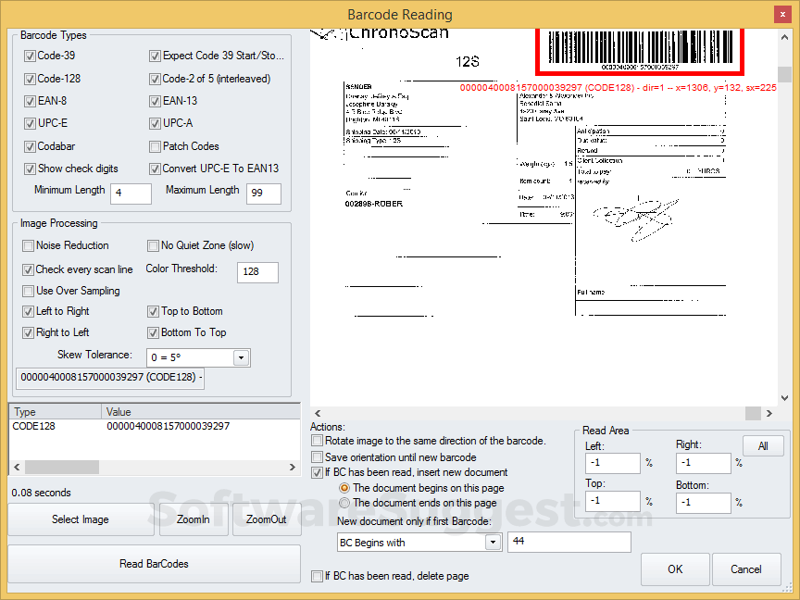800x600 pixels.
Task: Disable Show check digits
Action: [x=30, y=169]
